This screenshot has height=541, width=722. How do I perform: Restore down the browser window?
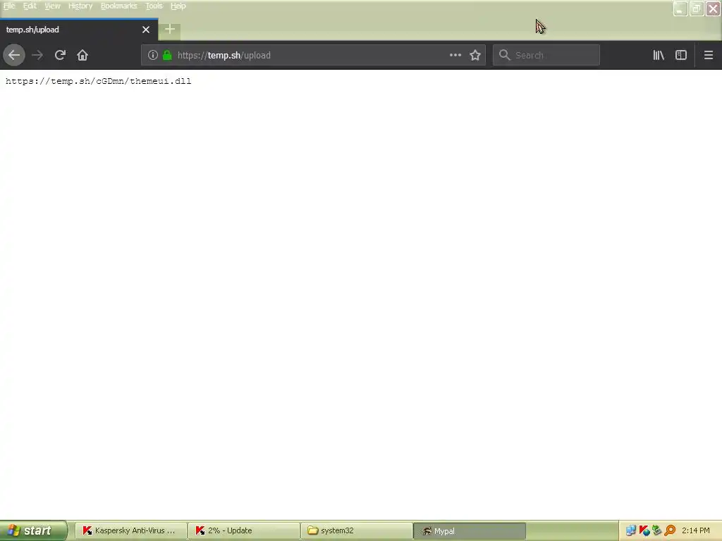point(697,8)
